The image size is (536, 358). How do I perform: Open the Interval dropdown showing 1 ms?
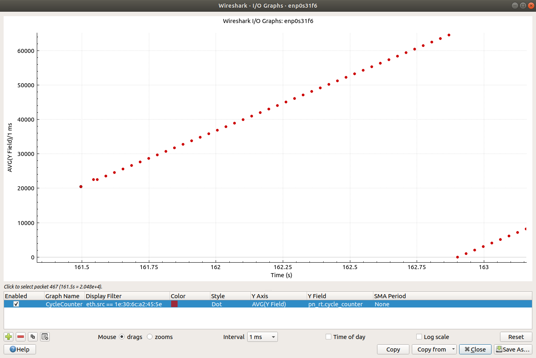[x=262, y=337]
